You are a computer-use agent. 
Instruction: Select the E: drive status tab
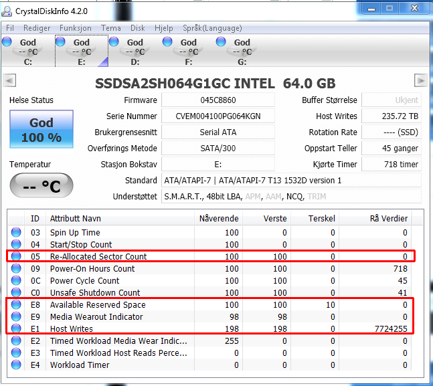click(x=82, y=51)
